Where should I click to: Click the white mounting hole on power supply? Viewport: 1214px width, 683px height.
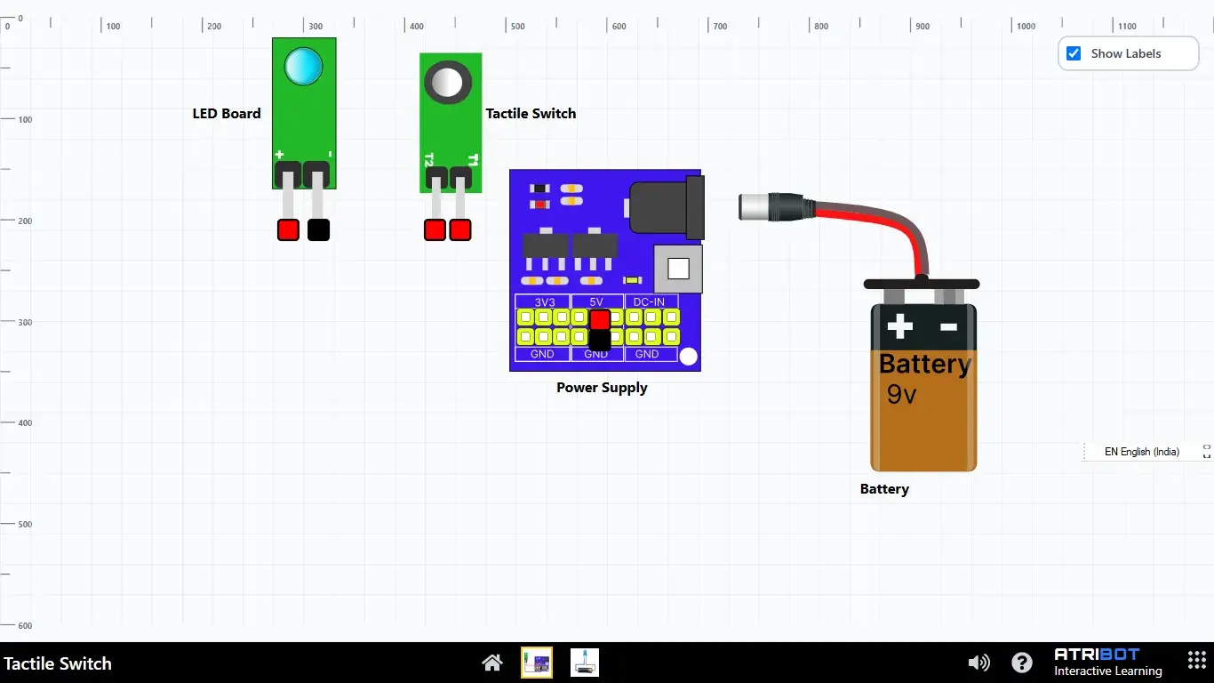[x=689, y=357]
